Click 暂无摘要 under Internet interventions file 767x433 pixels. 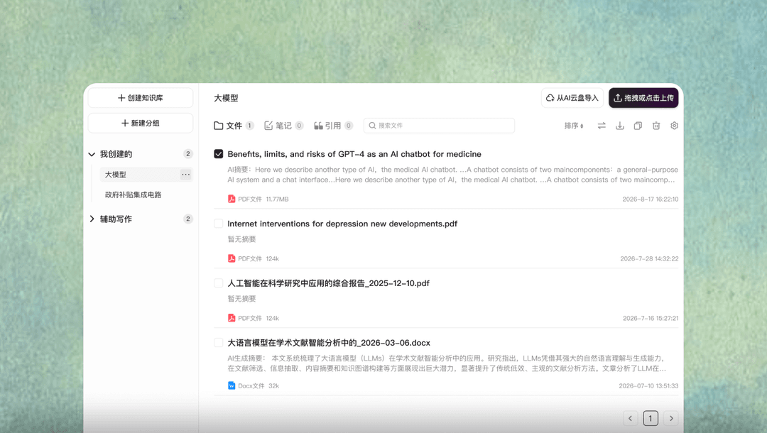(241, 239)
